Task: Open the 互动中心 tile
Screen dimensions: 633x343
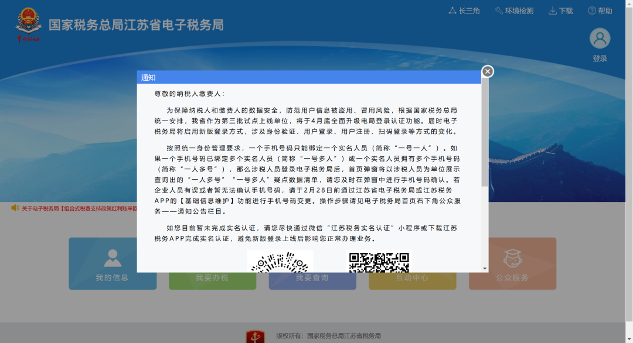Action: pos(413,280)
